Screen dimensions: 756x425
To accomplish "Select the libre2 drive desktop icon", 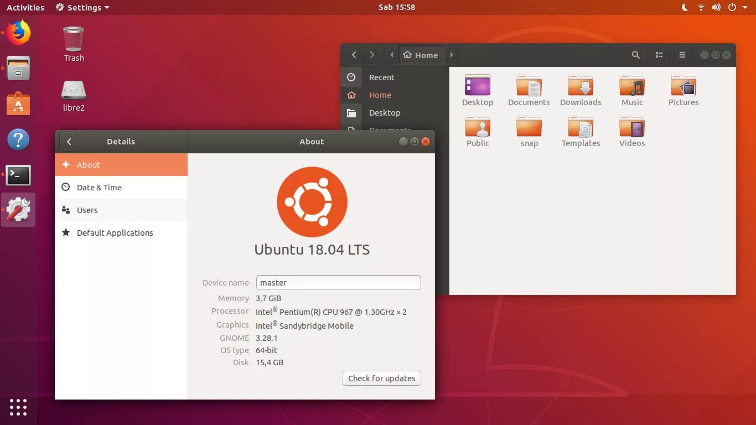I will click(x=74, y=96).
